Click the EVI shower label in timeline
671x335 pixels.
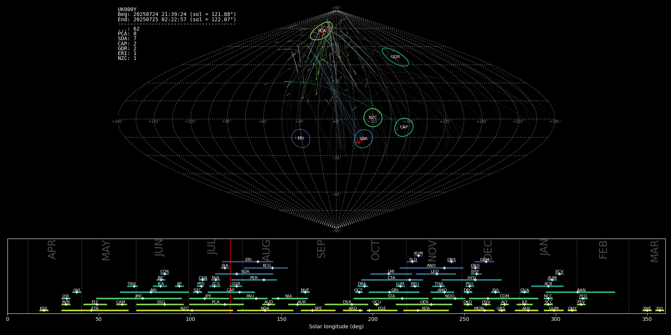click(x=659, y=309)
